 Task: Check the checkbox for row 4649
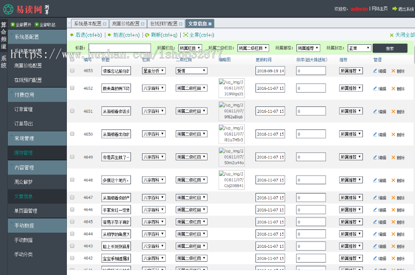click(x=72, y=157)
